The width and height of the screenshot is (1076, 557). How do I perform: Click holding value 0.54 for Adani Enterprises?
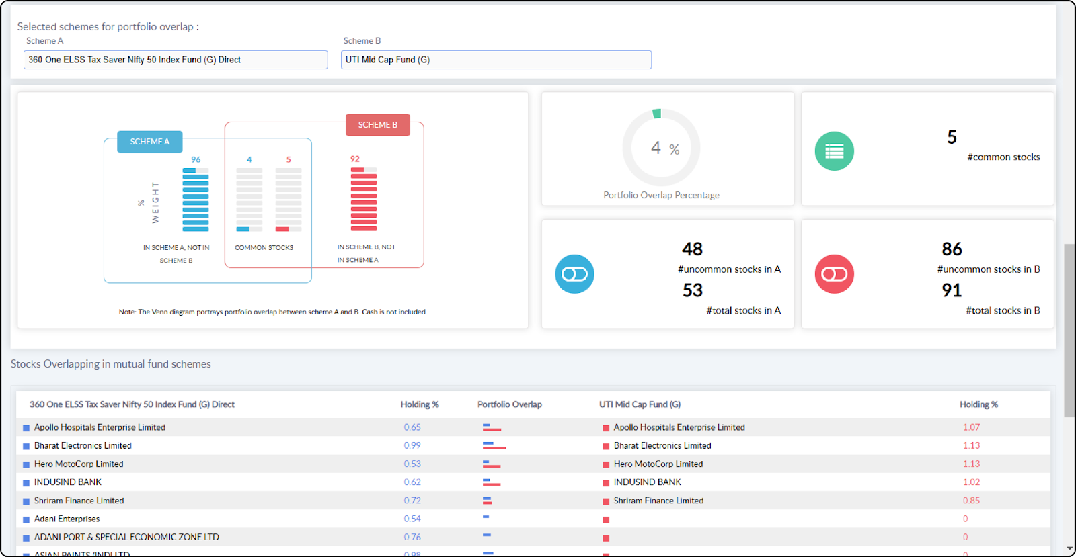pos(412,519)
